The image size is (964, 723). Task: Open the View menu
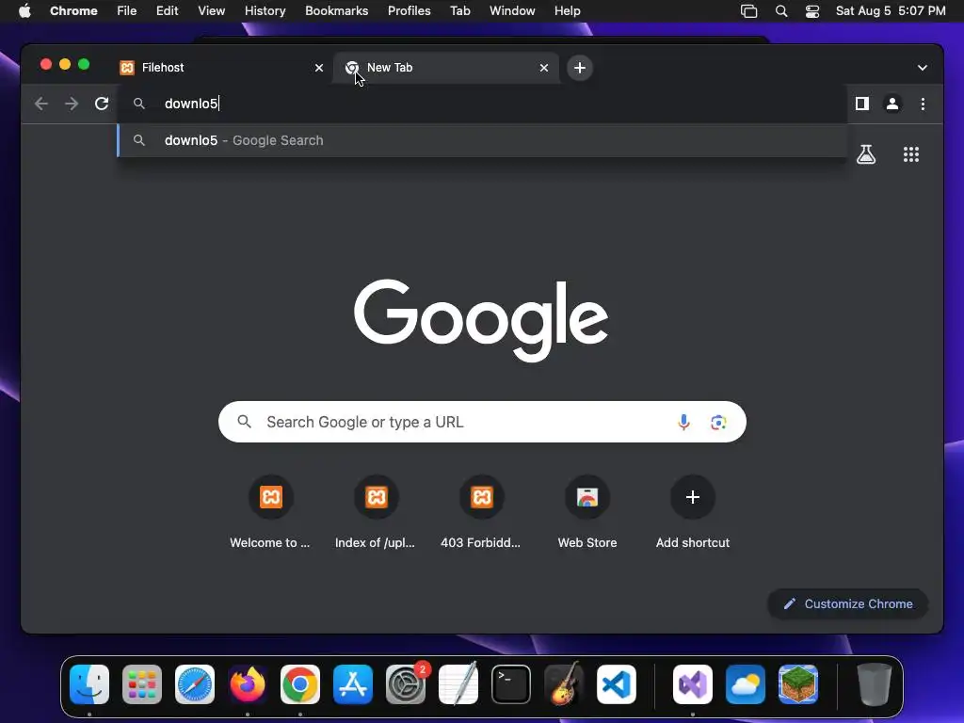click(x=211, y=11)
